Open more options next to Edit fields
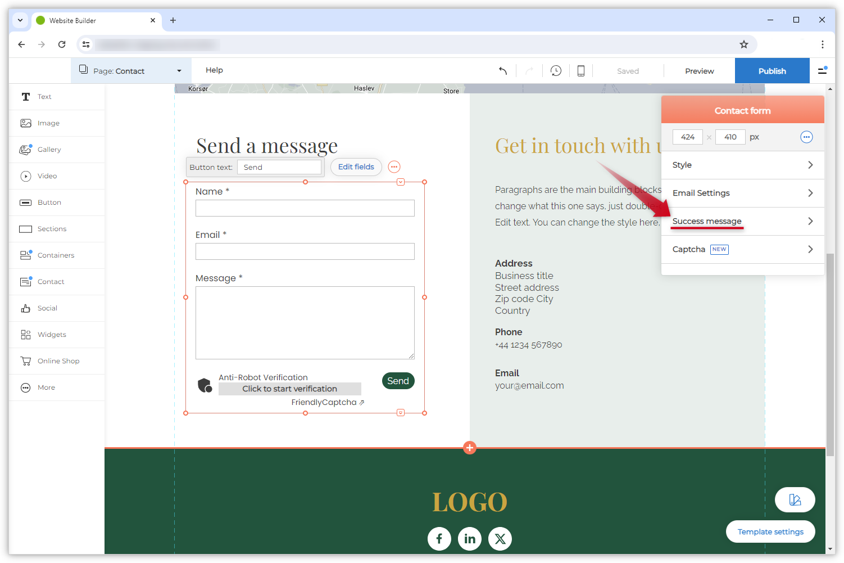Viewport: 844px width, 563px height. point(394,167)
